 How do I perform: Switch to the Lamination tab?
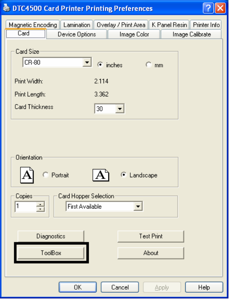click(77, 25)
